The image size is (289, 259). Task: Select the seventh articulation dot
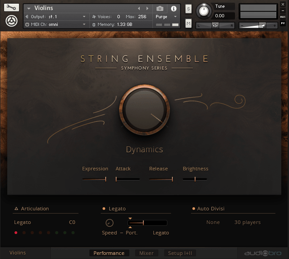tap(65, 233)
